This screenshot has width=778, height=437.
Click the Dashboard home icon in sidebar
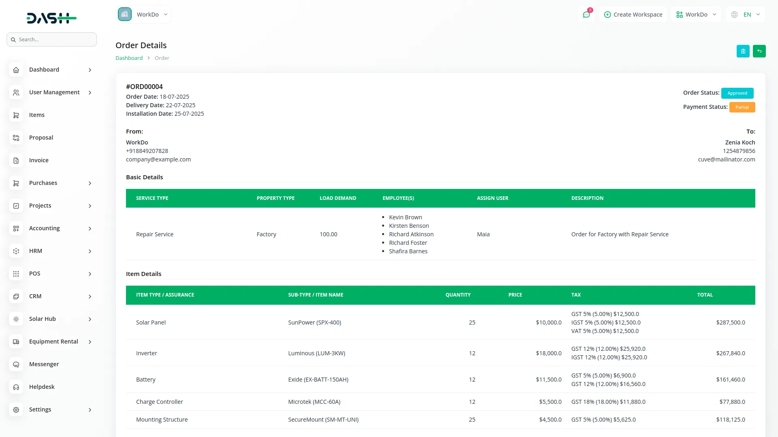coord(16,70)
